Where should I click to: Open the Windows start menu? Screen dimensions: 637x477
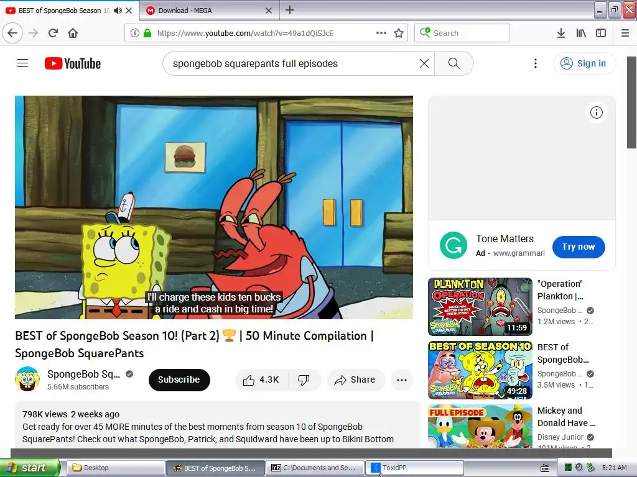30,468
